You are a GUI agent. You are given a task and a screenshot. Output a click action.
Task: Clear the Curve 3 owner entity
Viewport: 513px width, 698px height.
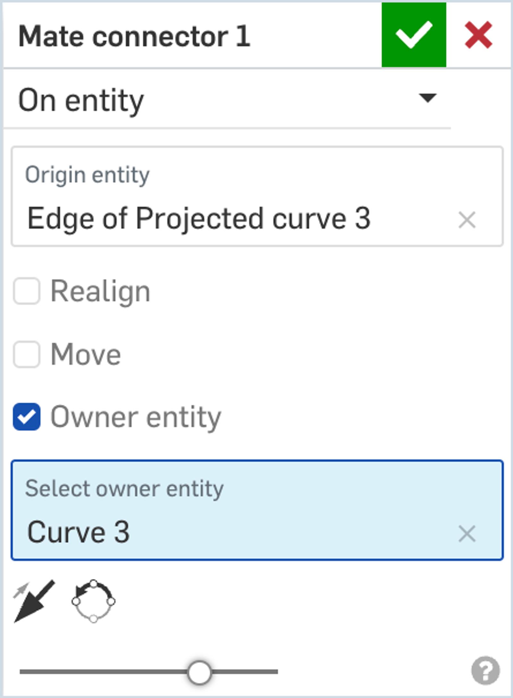tap(467, 534)
